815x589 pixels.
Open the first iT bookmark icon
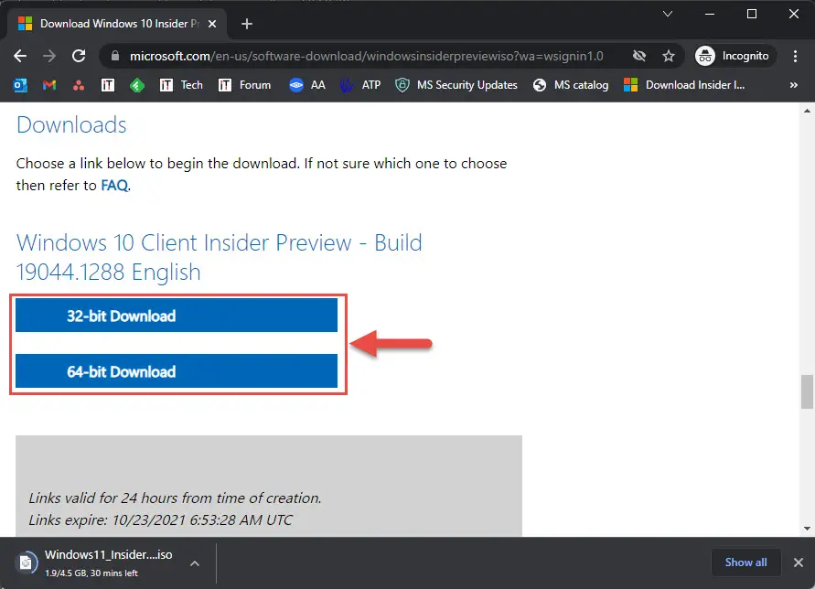click(x=108, y=85)
